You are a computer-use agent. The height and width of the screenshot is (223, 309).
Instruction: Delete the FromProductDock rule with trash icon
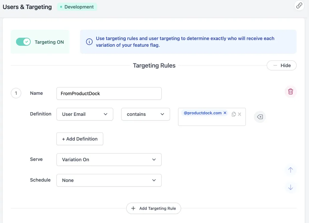pyautogui.click(x=290, y=91)
